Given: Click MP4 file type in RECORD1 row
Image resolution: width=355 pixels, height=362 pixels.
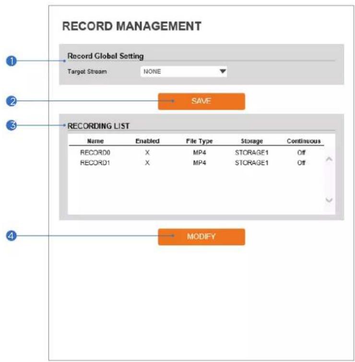Looking at the screenshot, I should pos(200,163).
